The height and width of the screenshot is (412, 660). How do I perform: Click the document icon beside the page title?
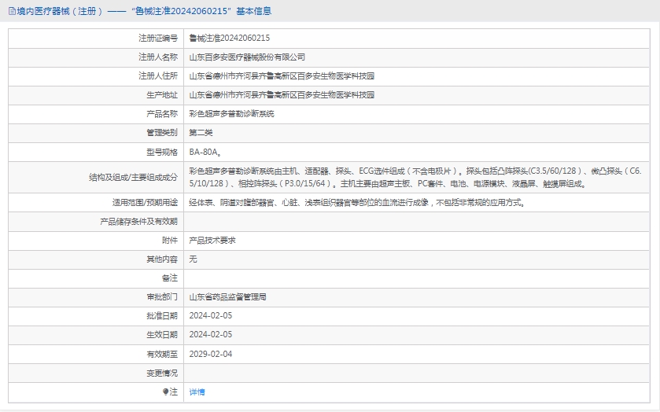(11, 11)
